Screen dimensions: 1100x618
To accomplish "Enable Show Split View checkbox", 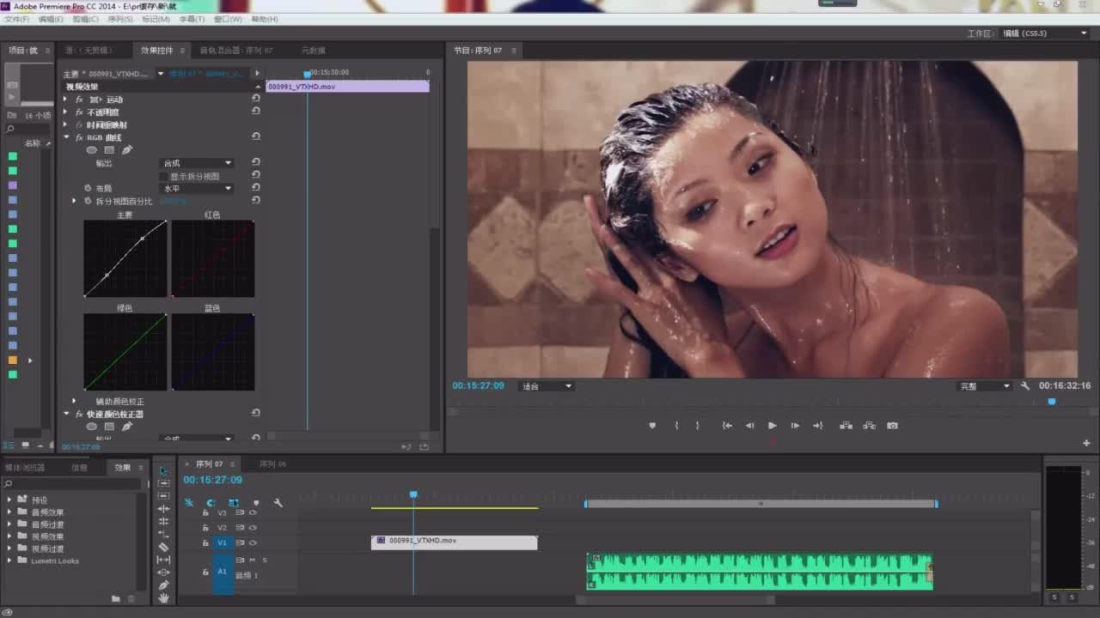I will [163, 176].
